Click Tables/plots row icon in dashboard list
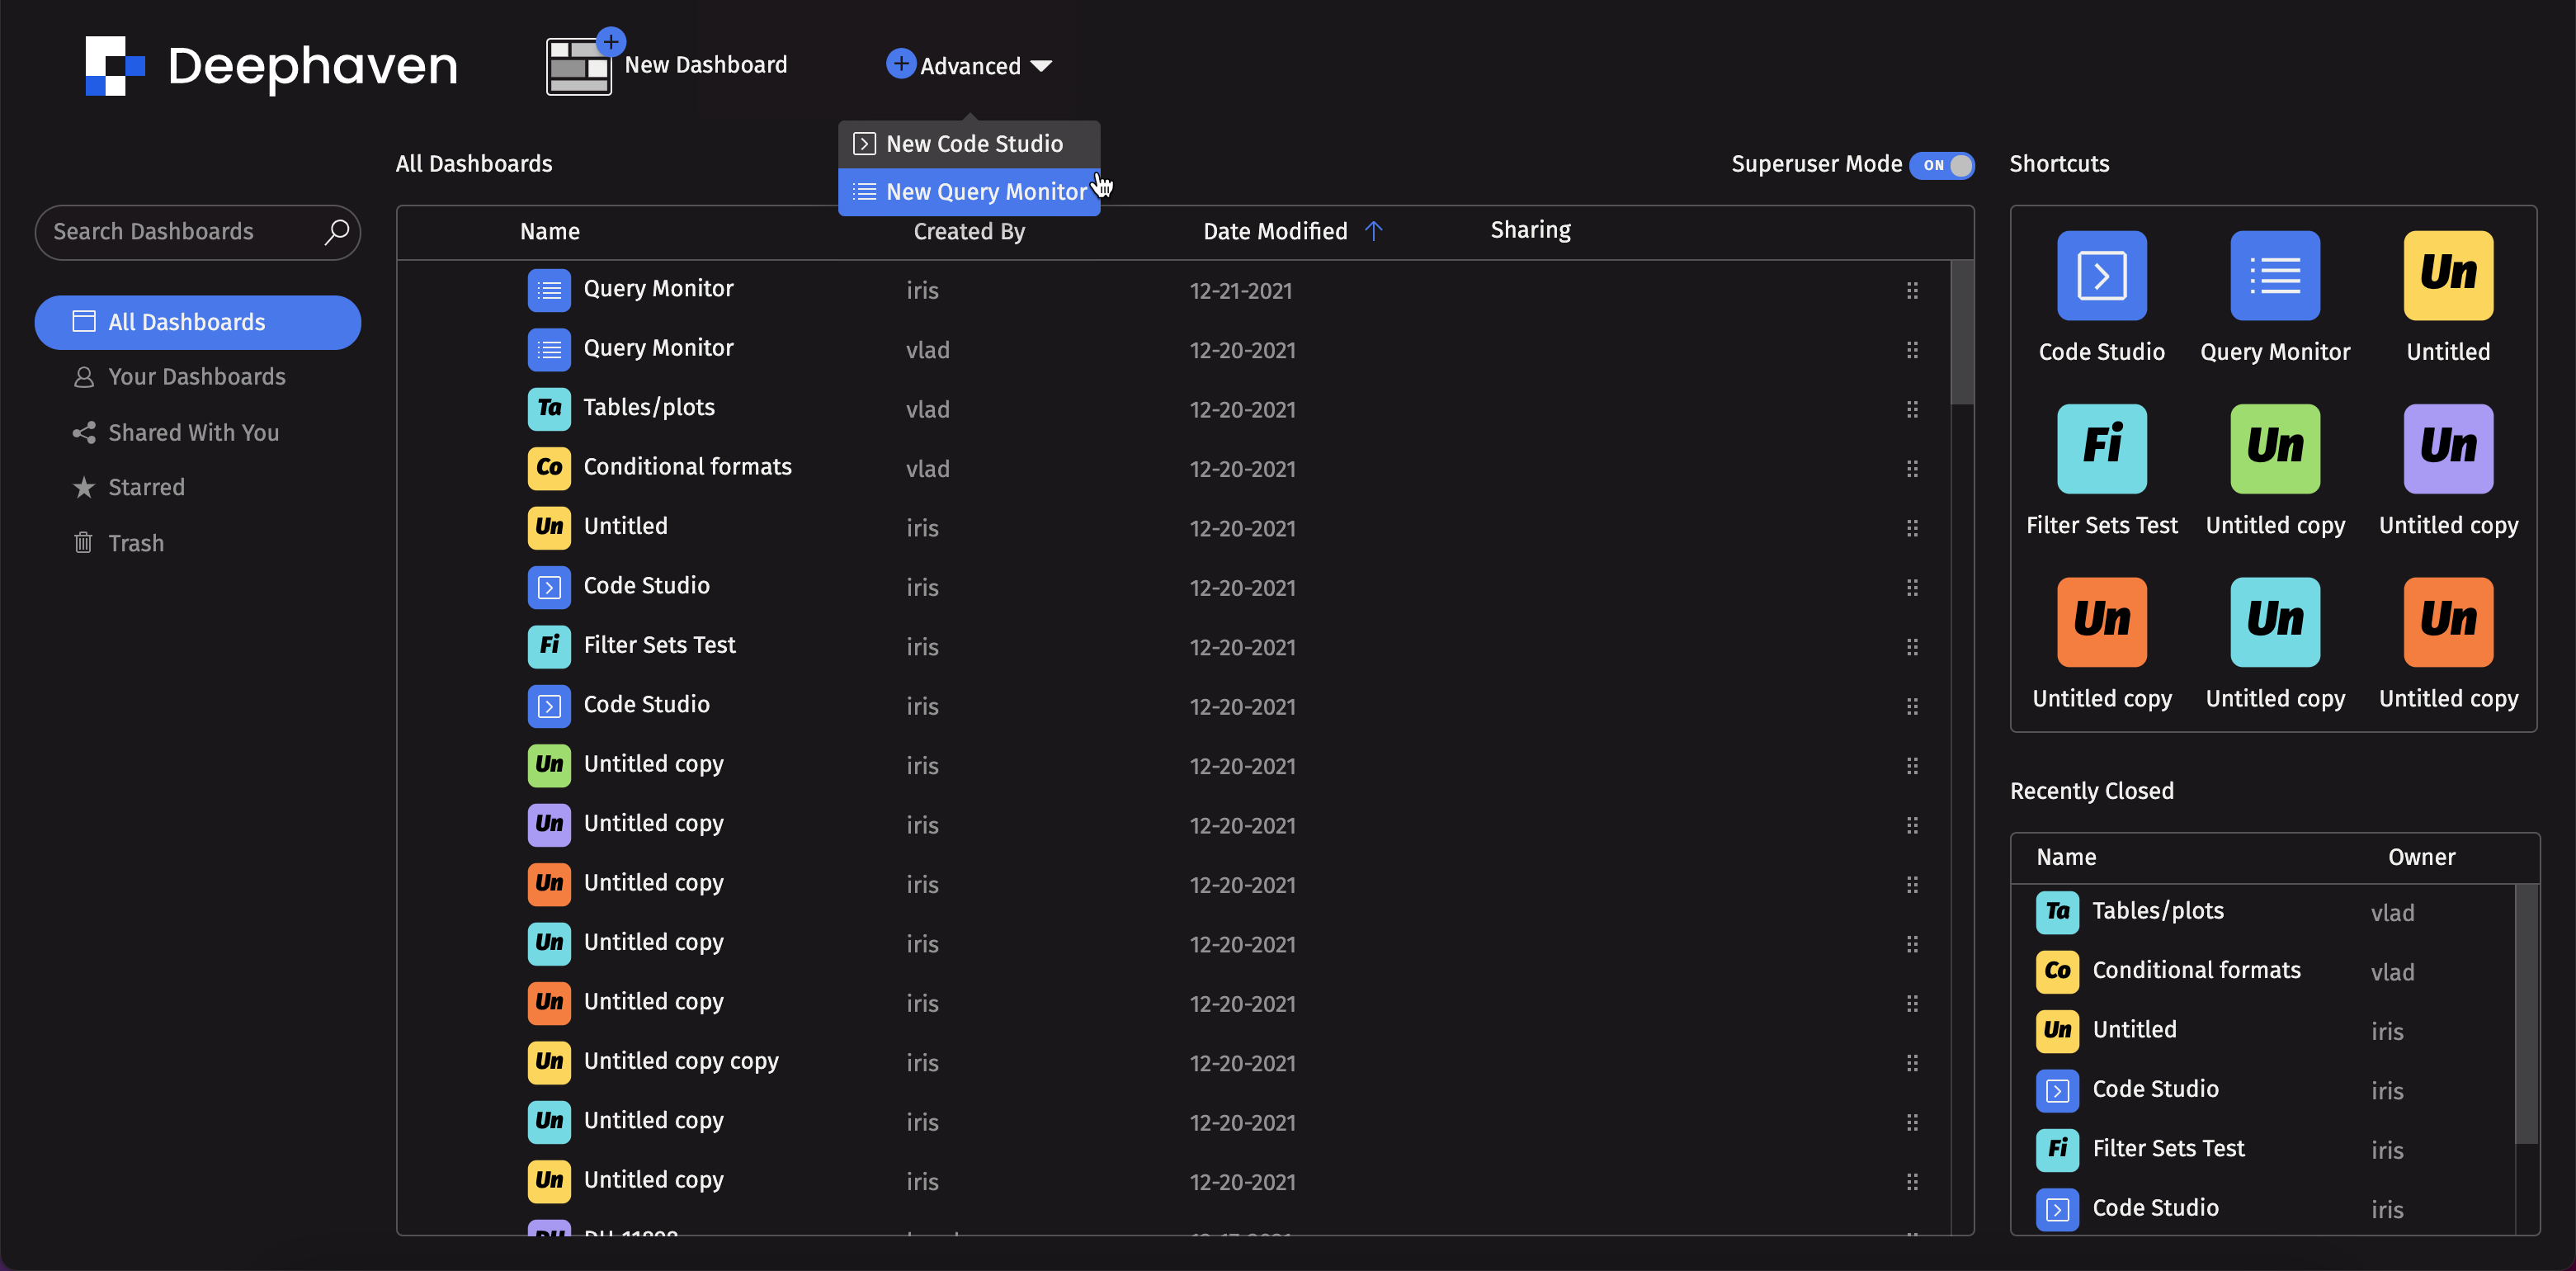This screenshot has width=2576, height=1271. click(549, 409)
